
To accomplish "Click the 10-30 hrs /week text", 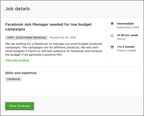I will 127,35.
